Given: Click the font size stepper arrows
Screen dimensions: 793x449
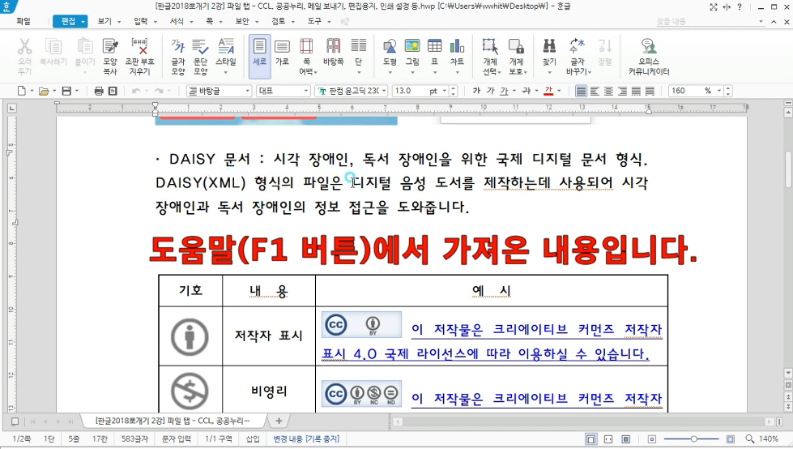Looking at the screenshot, I should click(453, 91).
